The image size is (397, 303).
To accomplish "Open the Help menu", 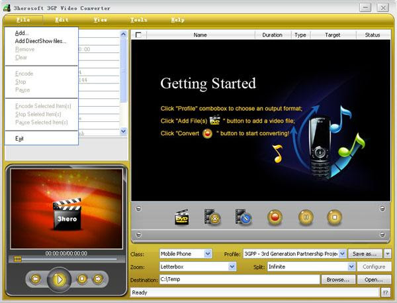I will click(178, 20).
